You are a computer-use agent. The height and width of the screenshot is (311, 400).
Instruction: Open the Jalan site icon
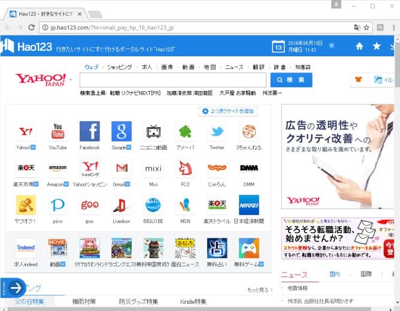click(x=217, y=168)
